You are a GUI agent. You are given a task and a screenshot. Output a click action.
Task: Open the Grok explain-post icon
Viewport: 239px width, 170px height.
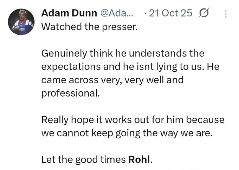tap(204, 13)
